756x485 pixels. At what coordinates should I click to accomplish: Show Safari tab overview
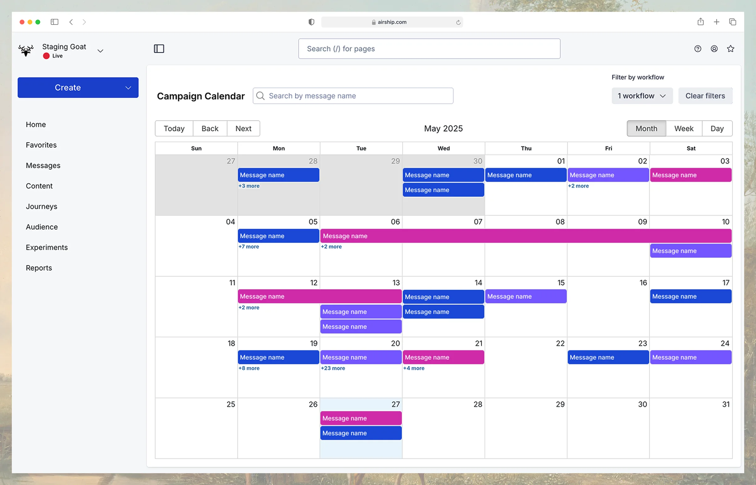pyautogui.click(x=733, y=22)
